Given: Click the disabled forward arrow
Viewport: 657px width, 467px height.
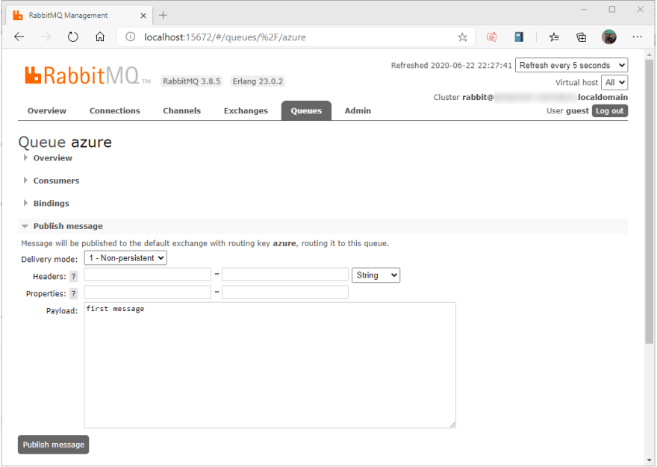Looking at the screenshot, I should (x=46, y=37).
